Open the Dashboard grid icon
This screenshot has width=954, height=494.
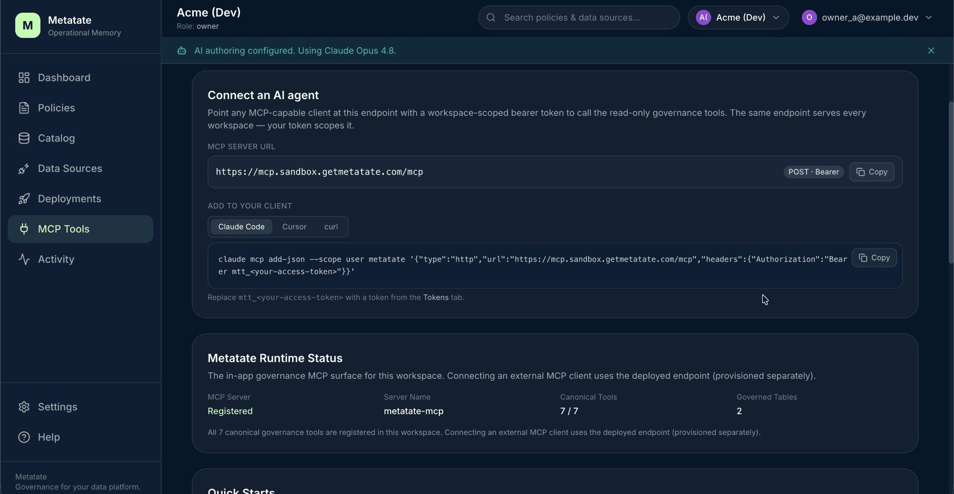24,78
